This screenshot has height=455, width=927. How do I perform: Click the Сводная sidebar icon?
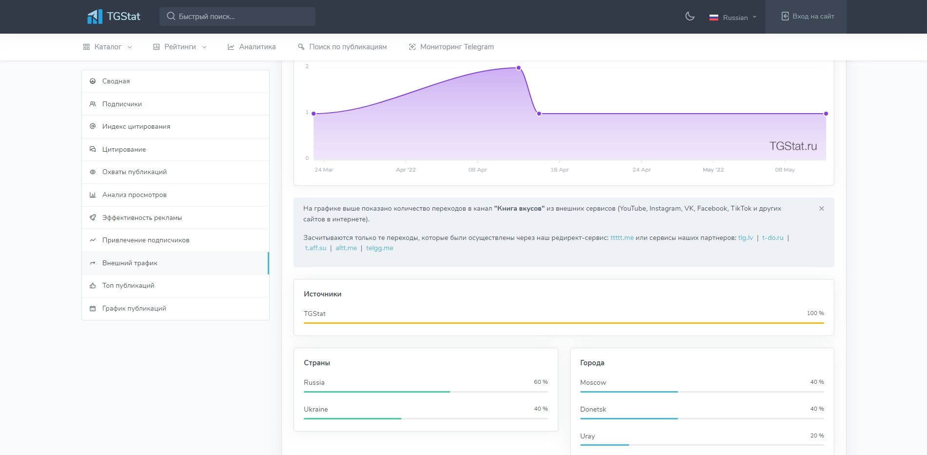tap(93, 81)
